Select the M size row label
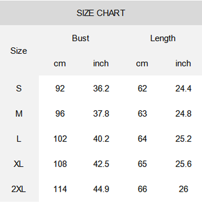 point(19,114)
